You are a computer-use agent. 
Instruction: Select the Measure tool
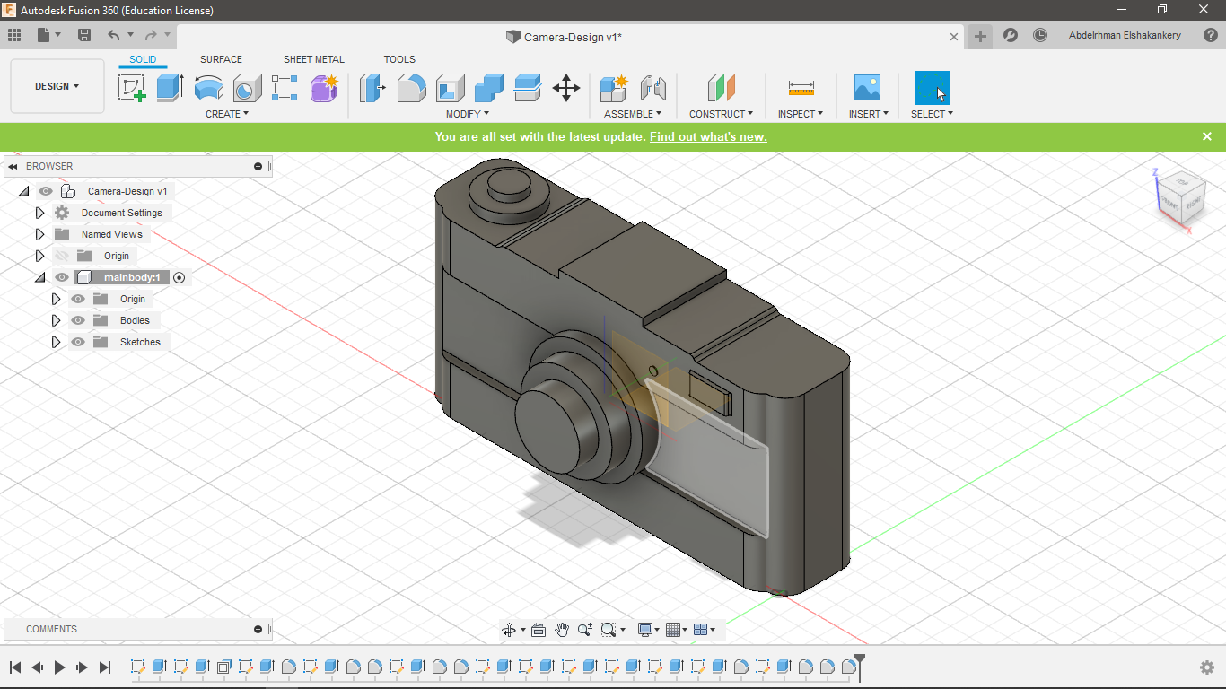[801, 88]
